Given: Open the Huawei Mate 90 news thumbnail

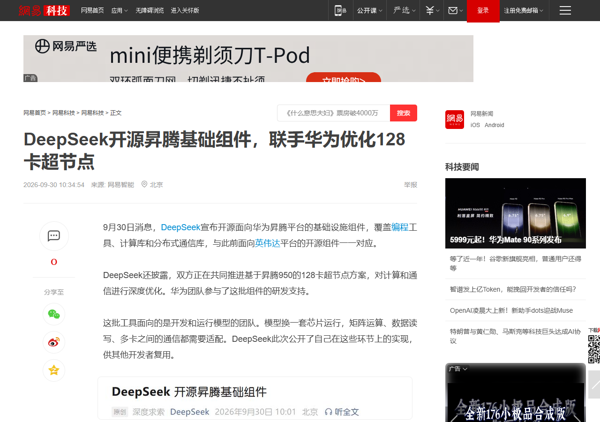Looking at the screenshot, I should pyautogui.click(x=516, y=213).
